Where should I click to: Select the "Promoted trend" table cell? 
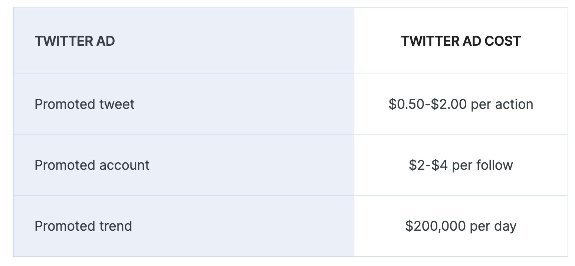(83, 226)
